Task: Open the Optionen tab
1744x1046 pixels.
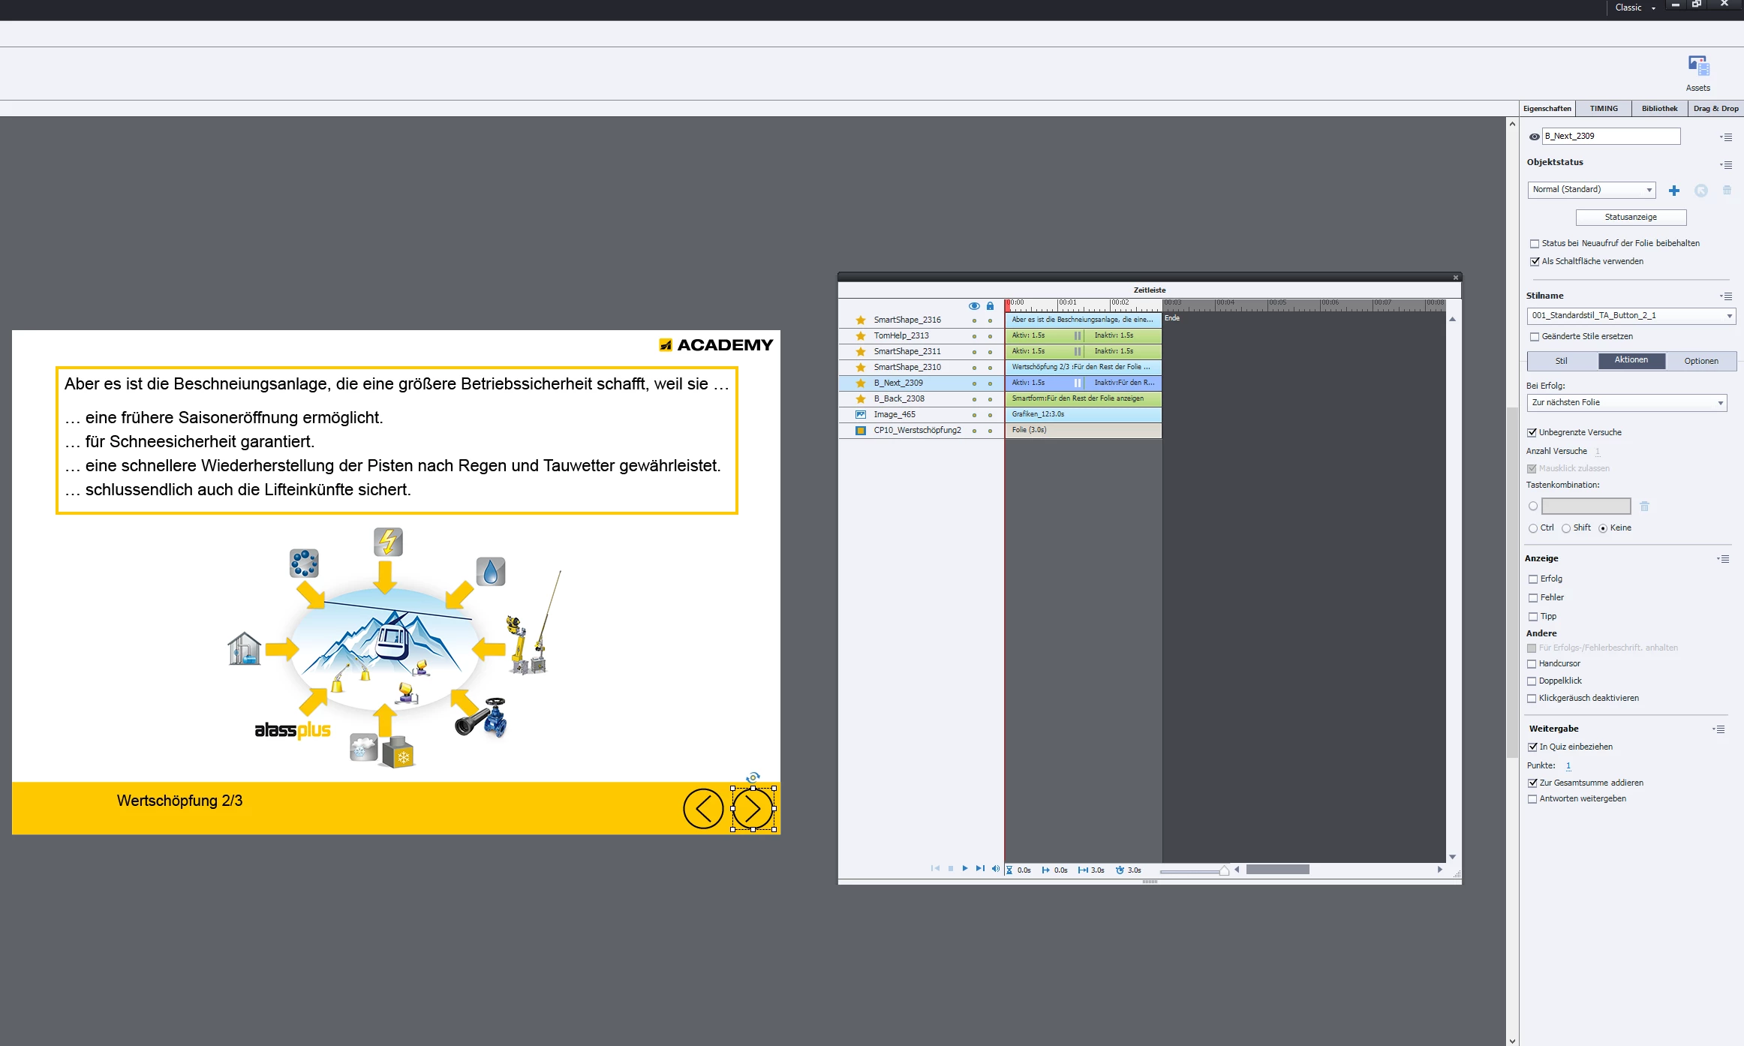Action: click(1700, 361)
